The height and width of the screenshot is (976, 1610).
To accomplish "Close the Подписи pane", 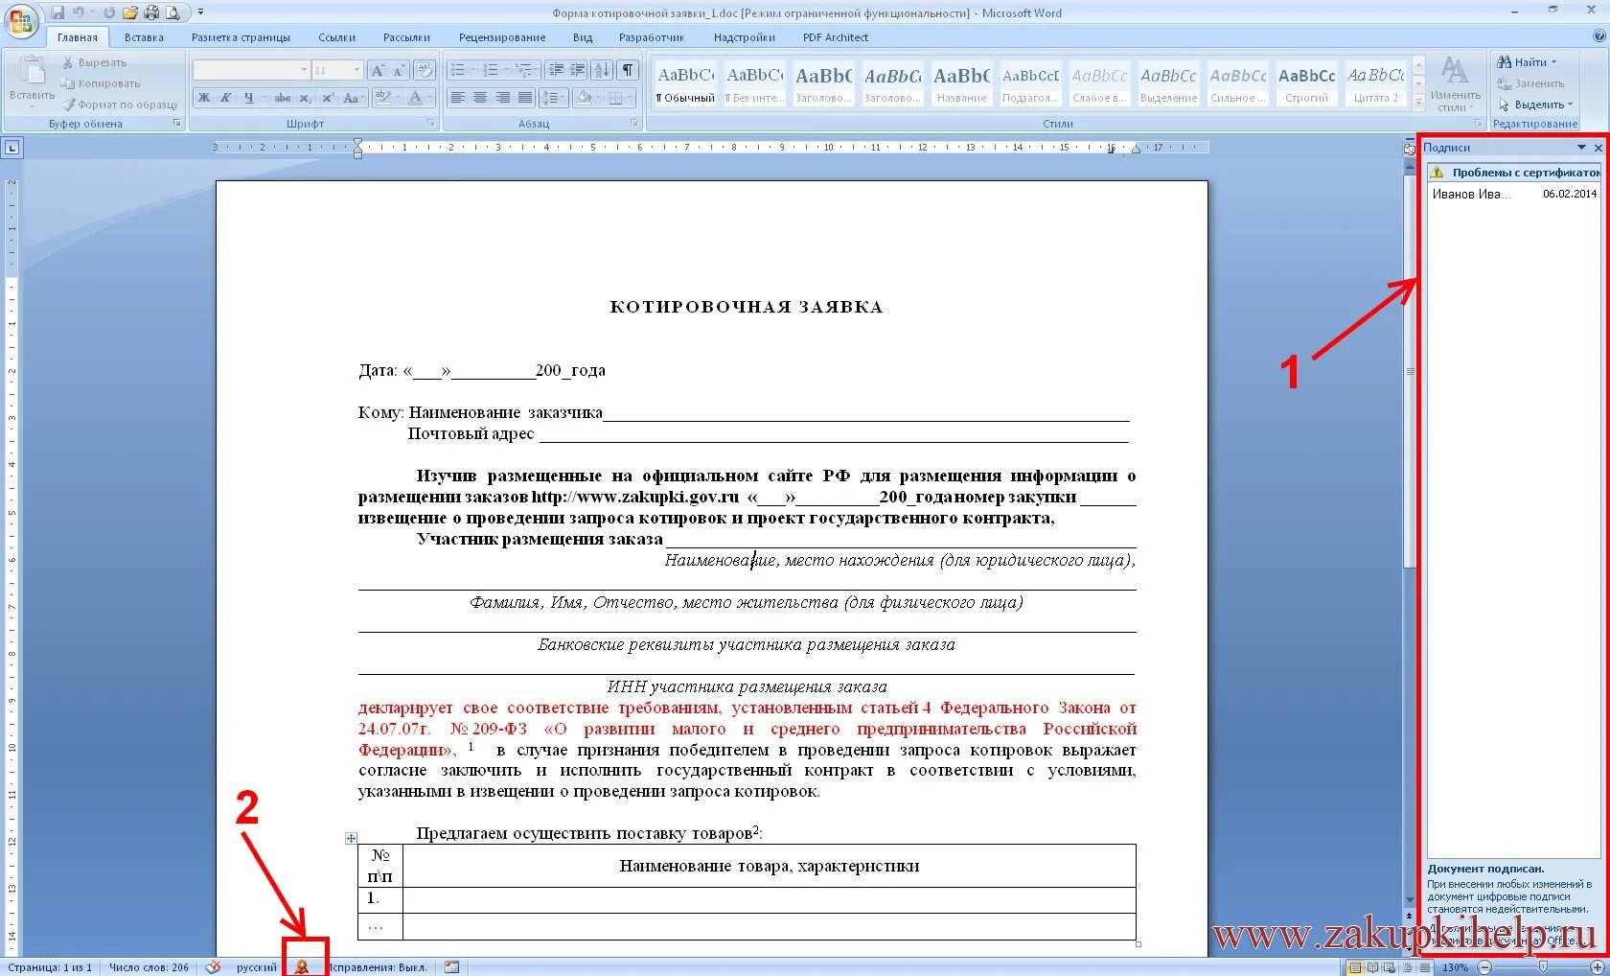I will [x=1598, y=148].
